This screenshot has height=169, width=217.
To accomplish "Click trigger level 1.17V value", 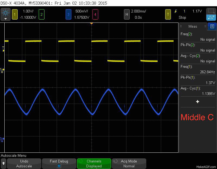I will tap(197, 11).
